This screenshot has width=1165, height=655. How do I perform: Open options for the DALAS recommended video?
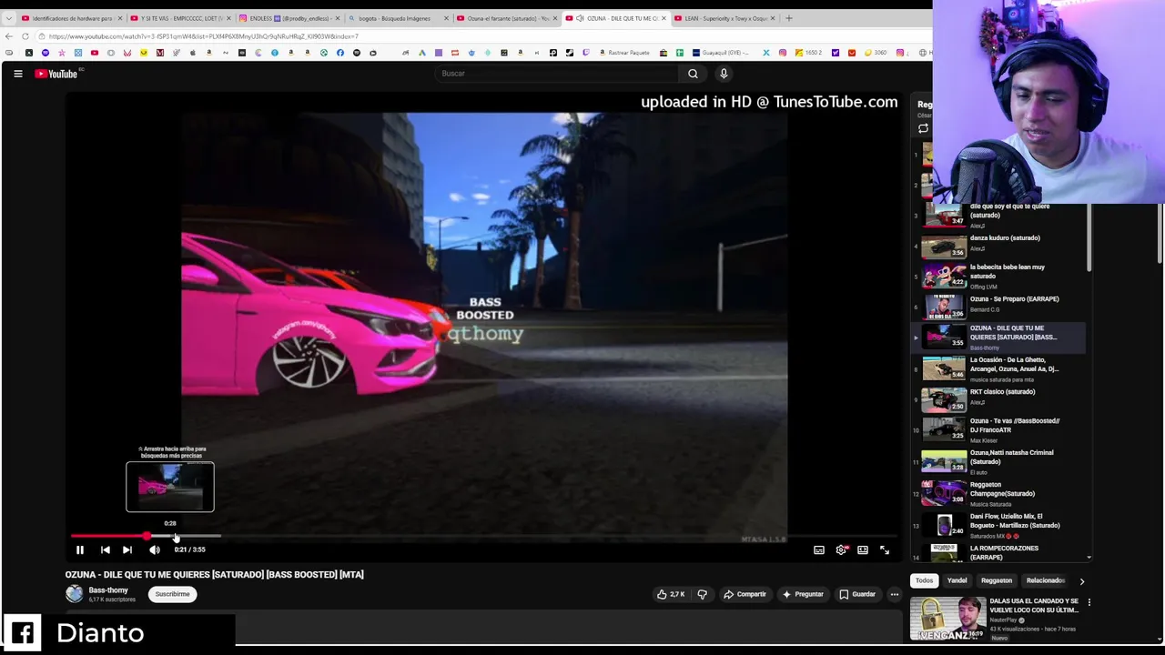[1089, 602]
